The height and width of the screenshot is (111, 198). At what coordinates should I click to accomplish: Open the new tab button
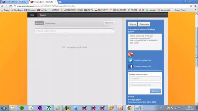[60, 2]
